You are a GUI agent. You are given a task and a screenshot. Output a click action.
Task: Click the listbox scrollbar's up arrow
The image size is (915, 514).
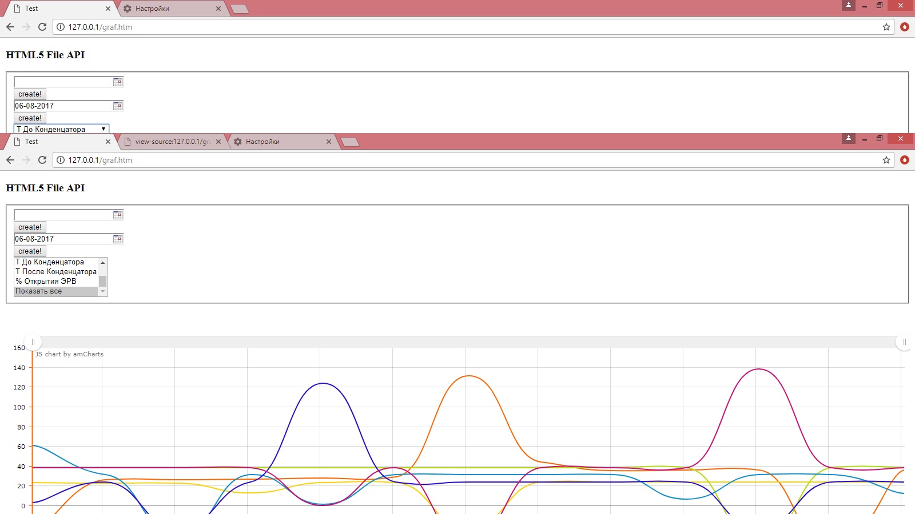coord(103,262)
